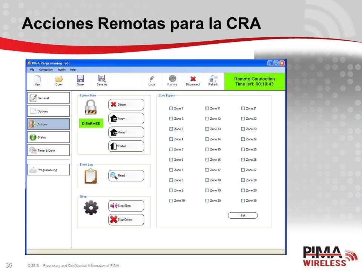The width and height of the screenshot is (362, 271).
Task: Open the Connection menu
Action: [x=46, y=70]
